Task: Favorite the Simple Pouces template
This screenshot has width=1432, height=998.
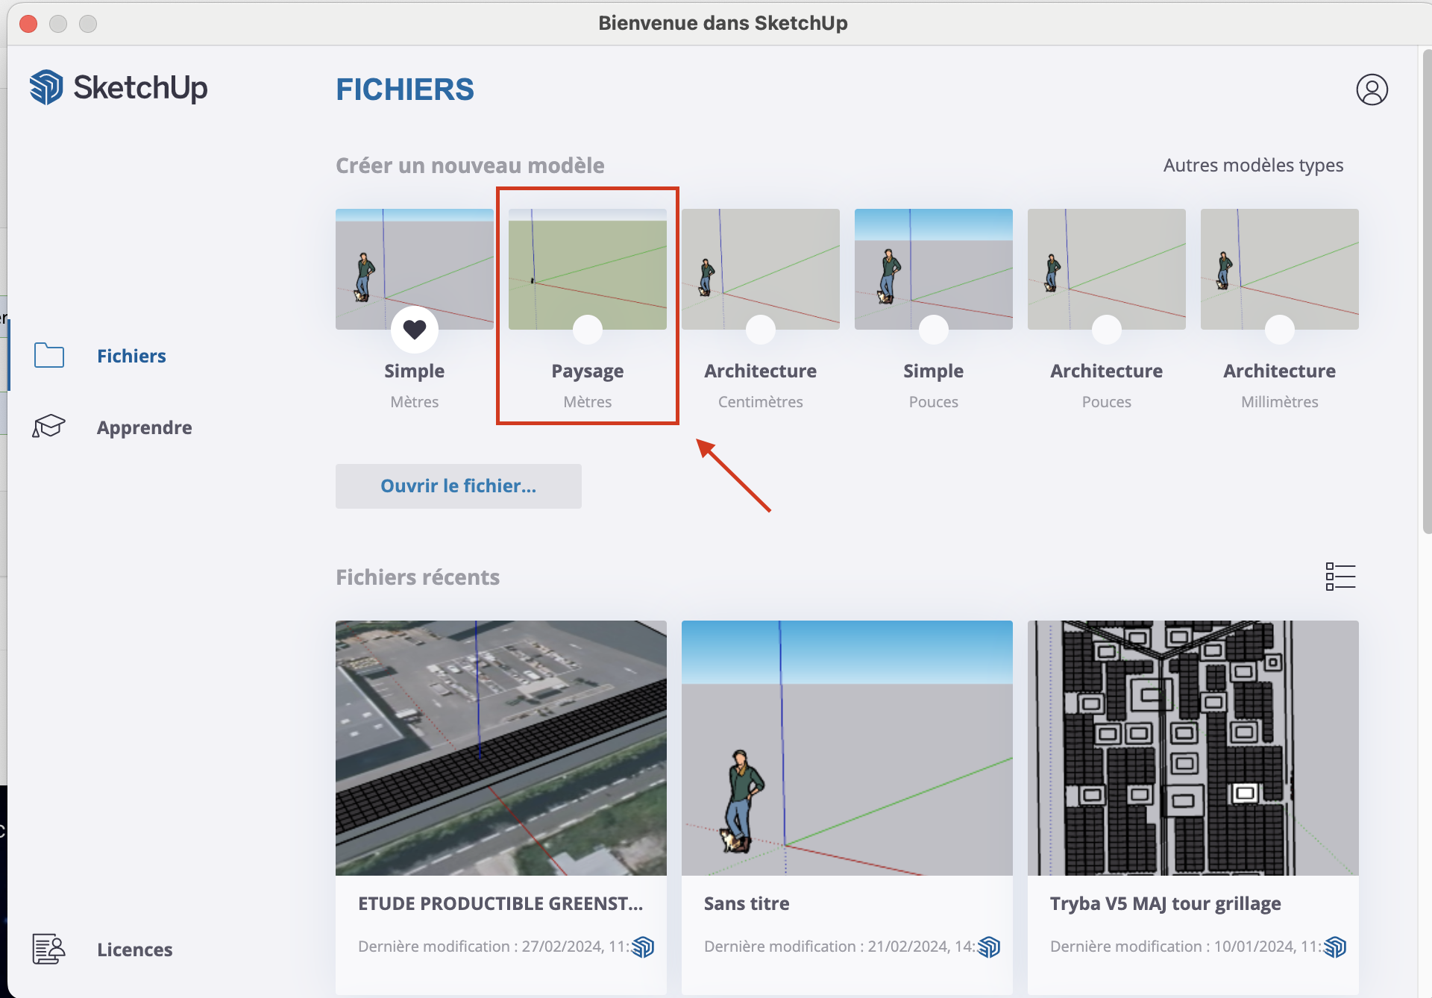Action: pyautogui.click(x=934, y=329)
